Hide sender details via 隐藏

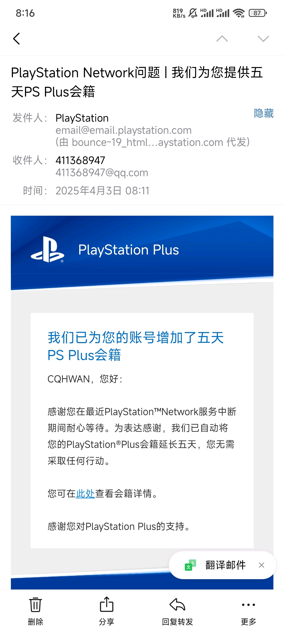[263, 113]
